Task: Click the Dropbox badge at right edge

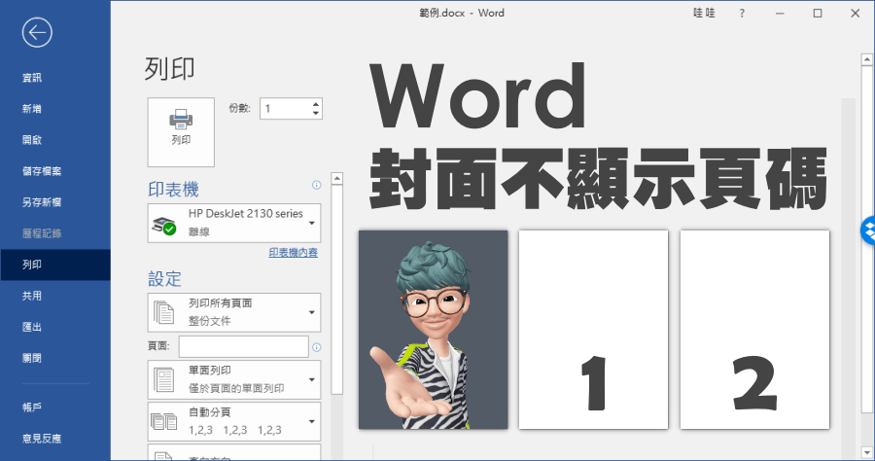Action: pyautogui.click(x=868, y=230)
